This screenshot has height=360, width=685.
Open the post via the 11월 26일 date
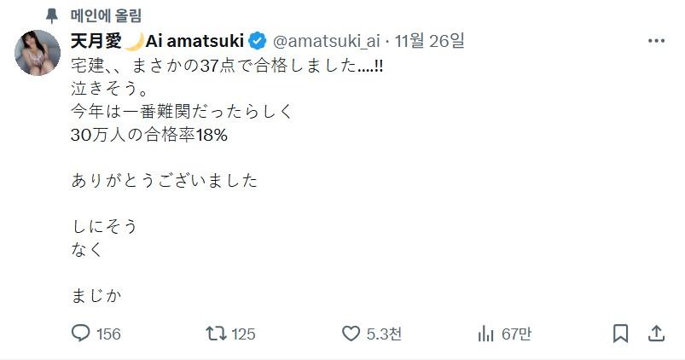tap(431, 41)
